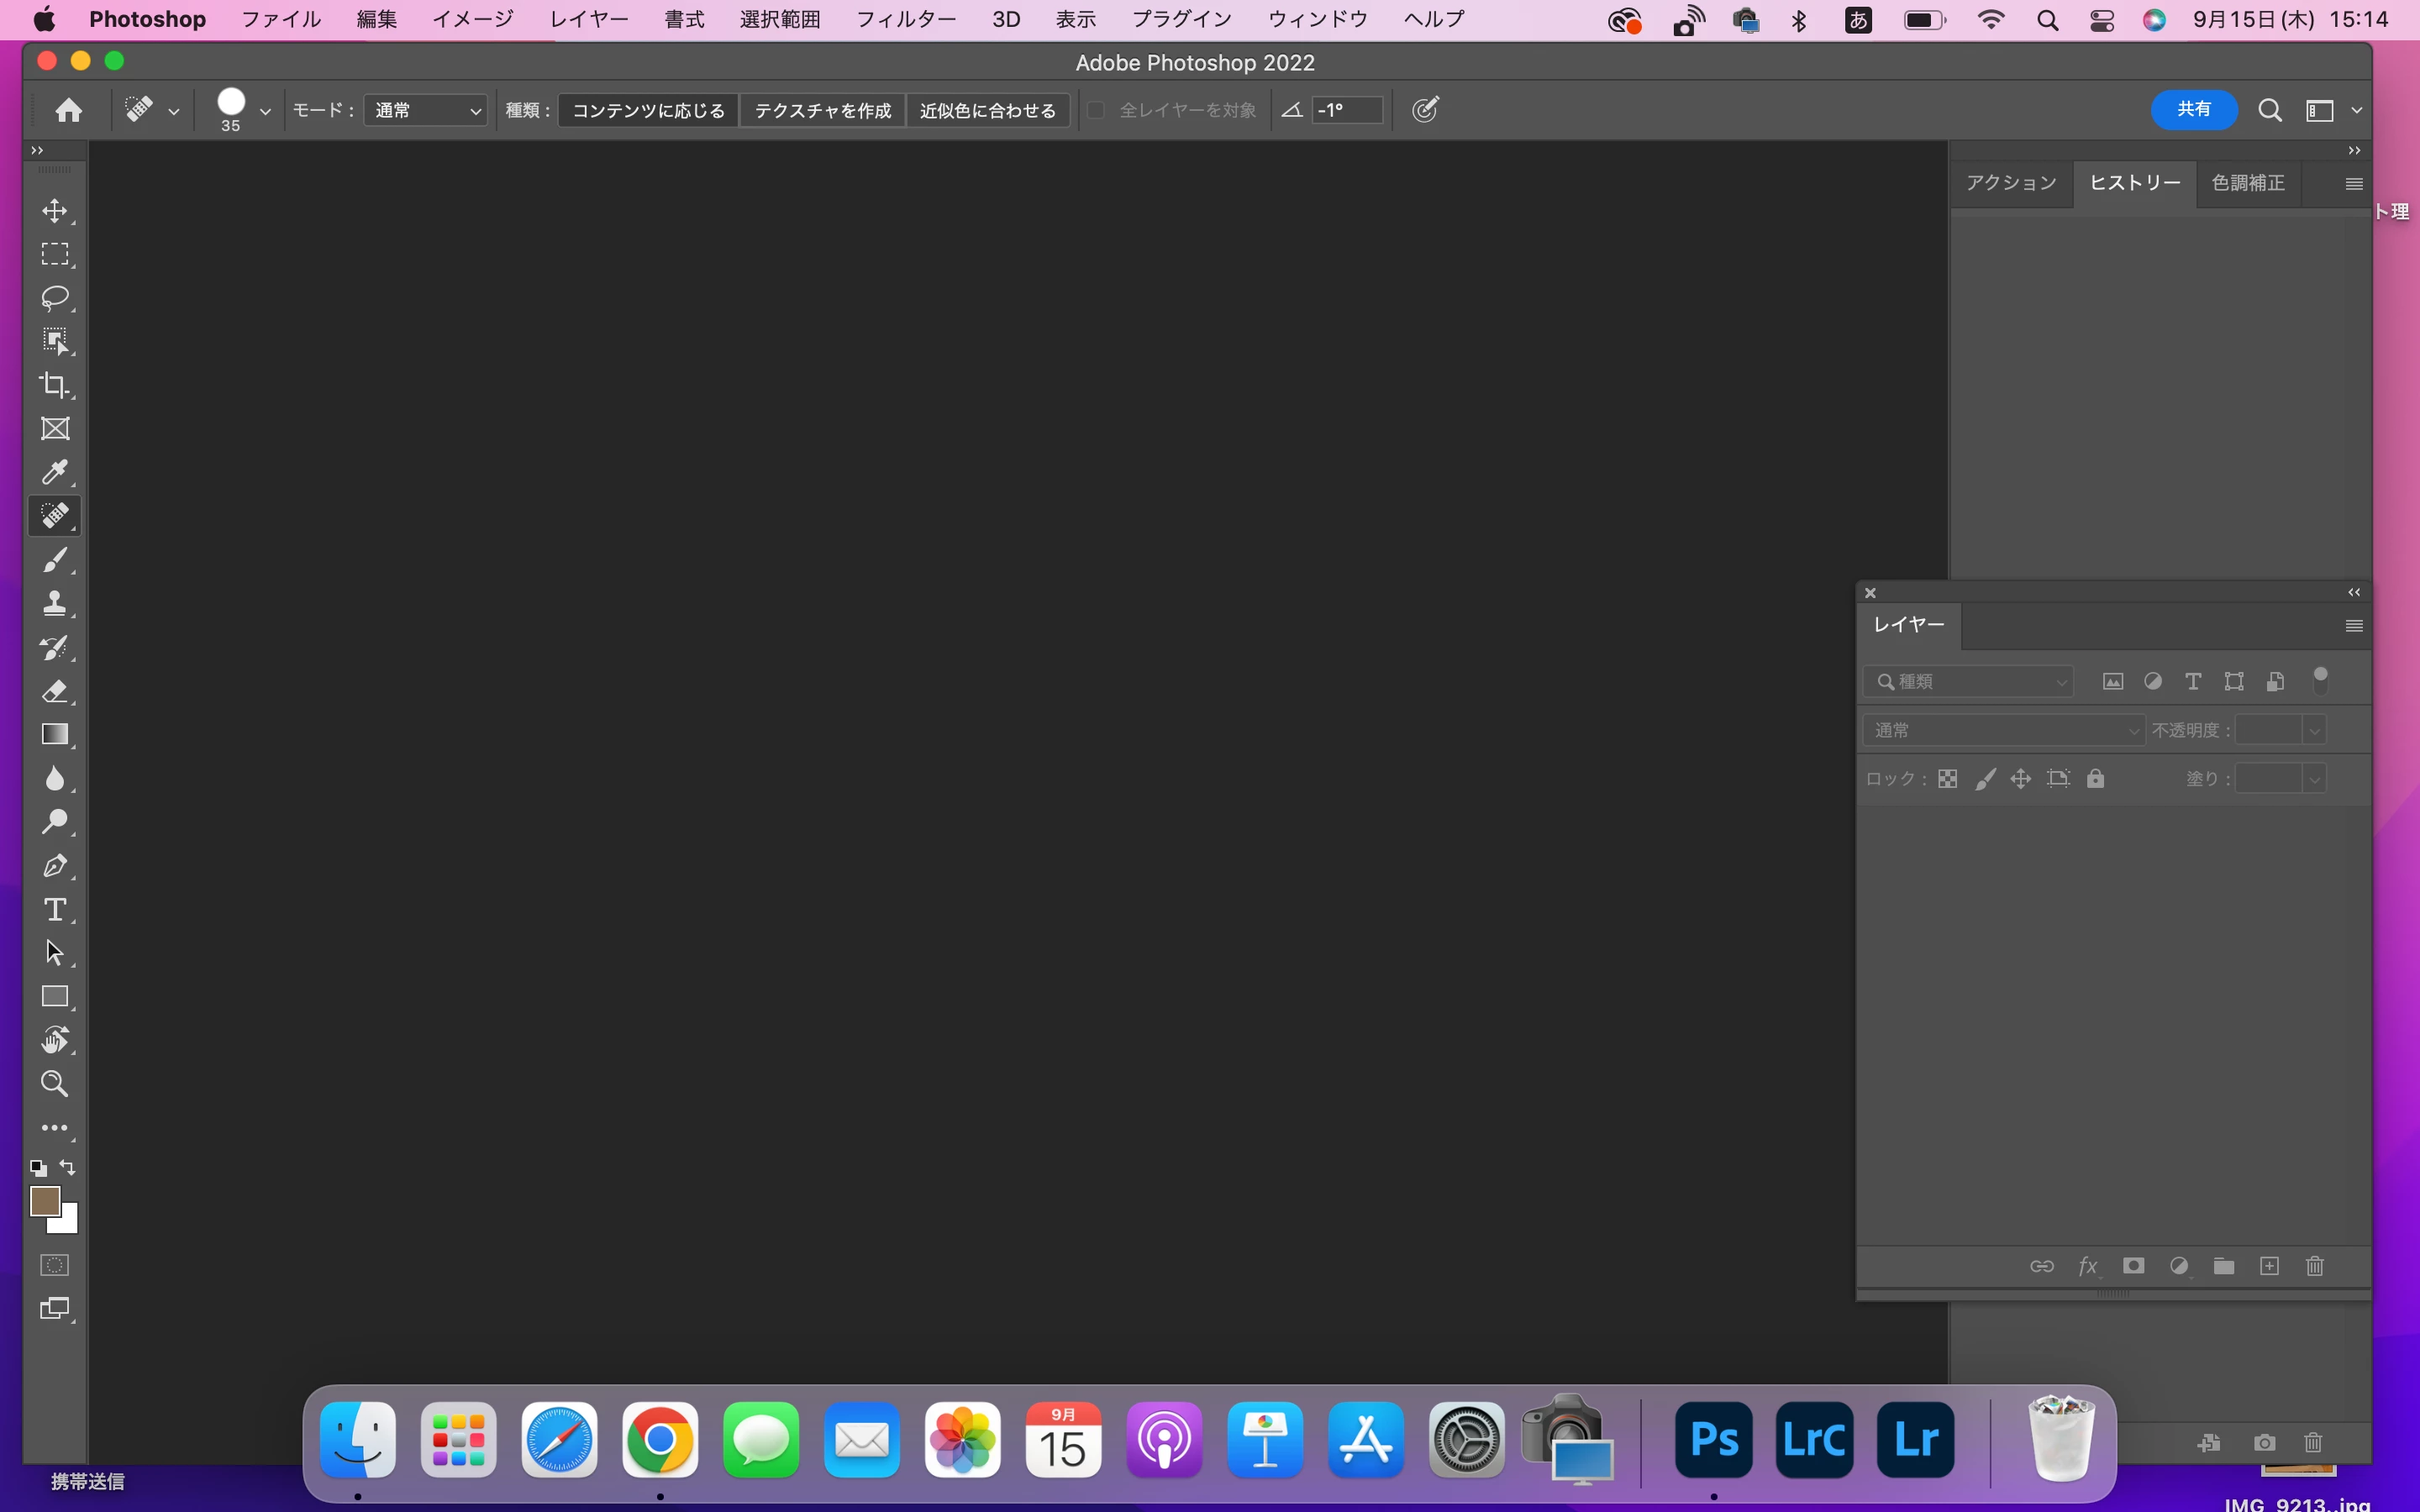Toggle Quick Mask mode icon

[x=55, y=1265]
